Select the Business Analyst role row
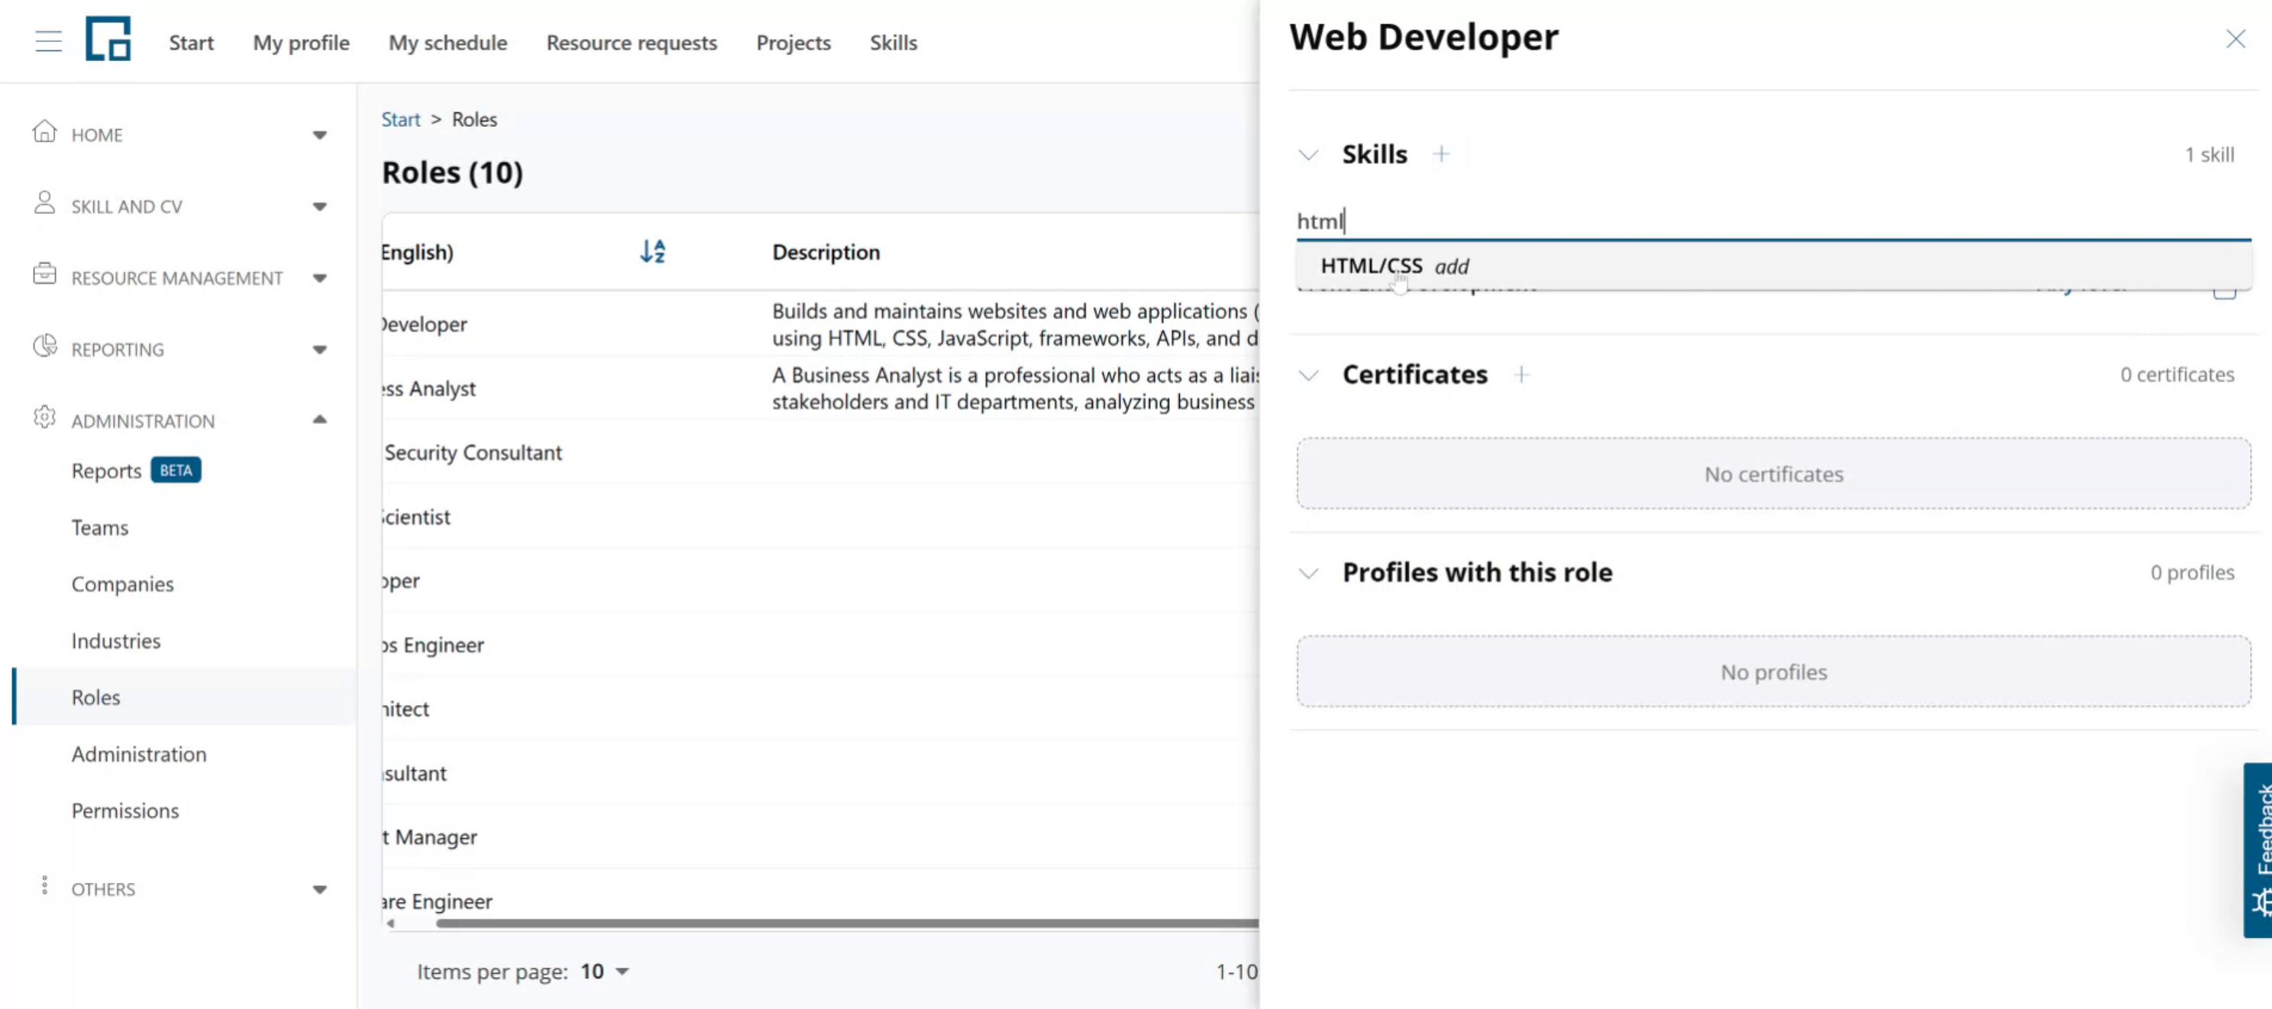The width and height of the screenshot is (2272, 1009). (x=820, y=388)
